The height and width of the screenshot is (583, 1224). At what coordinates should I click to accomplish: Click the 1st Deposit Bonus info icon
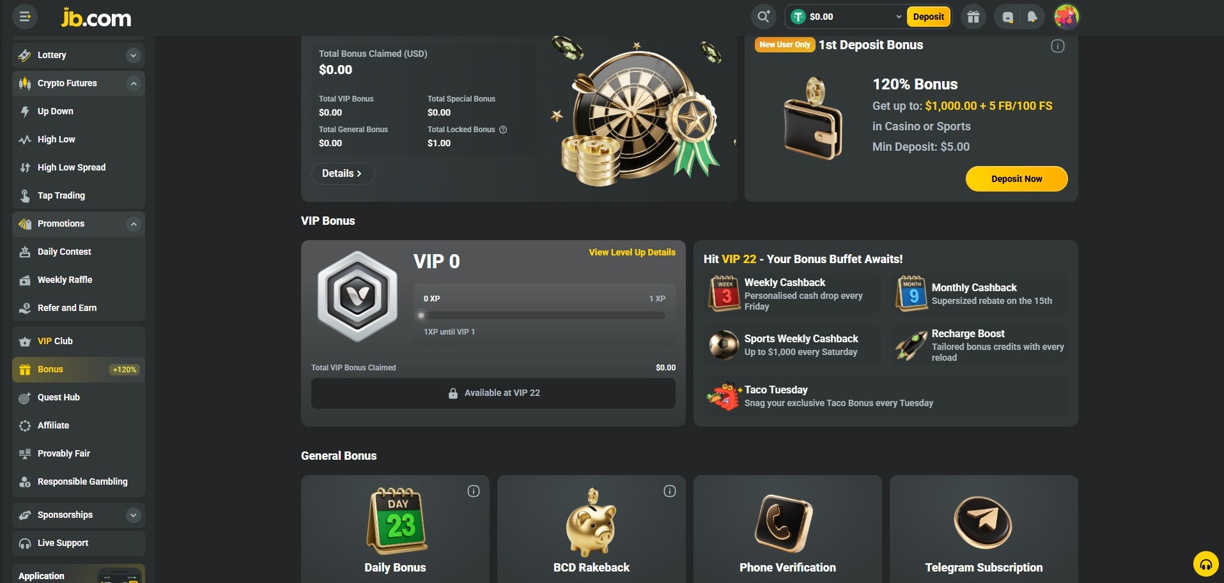pyautogui.click(x=1058, y=46)
